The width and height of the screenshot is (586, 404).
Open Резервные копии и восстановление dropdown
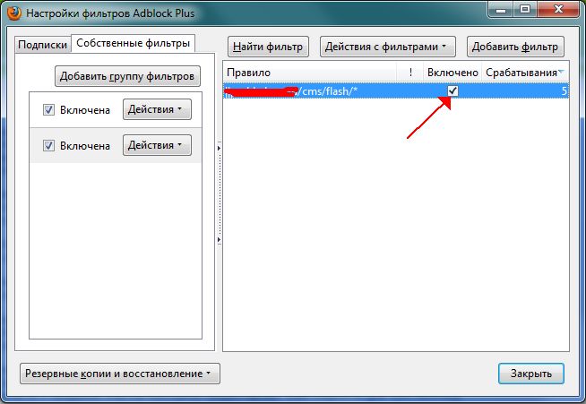120,374
